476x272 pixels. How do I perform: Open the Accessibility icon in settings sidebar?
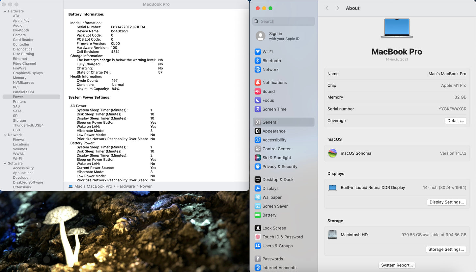pyautogui.click(x=258, y=140)
